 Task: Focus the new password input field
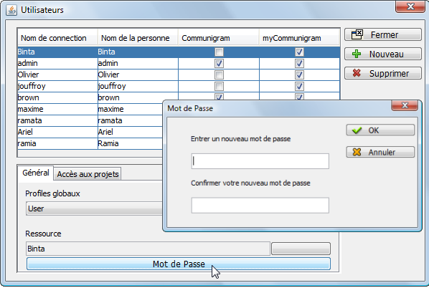click(260, 161)
